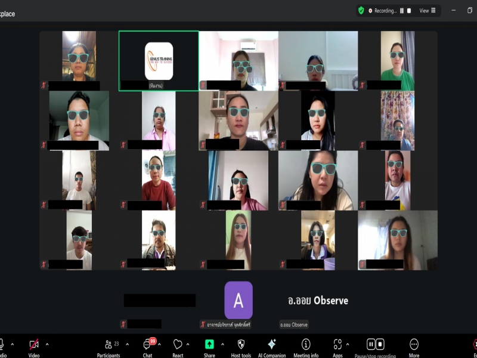
Task: Open the More options menu
Action: tap(414, 345)
